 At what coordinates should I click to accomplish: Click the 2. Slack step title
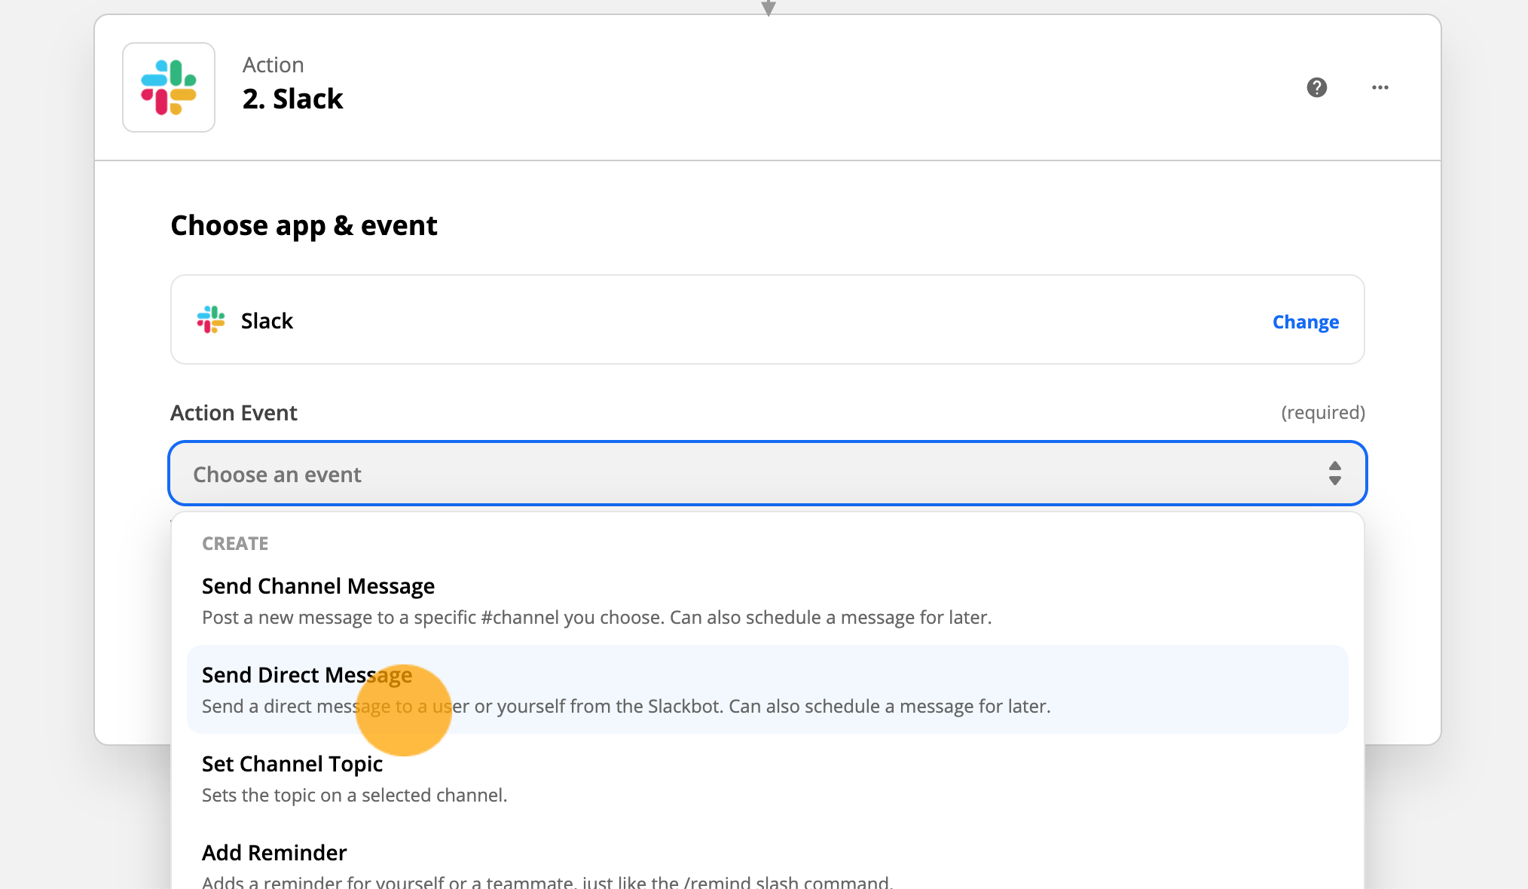(x=292, y=99)
